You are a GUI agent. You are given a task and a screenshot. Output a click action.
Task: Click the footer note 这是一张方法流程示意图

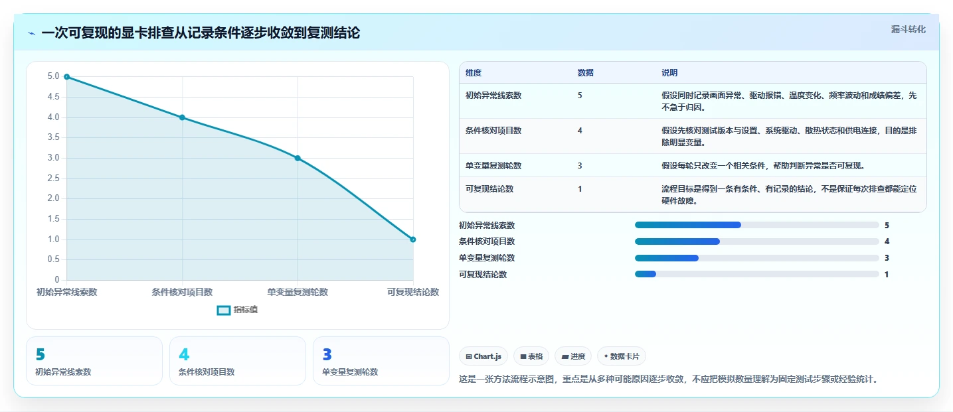(669, 379)
